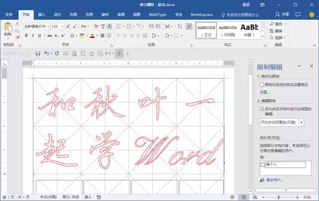Toggle the show paragraph marks icon in ribbon

(x=189, y=26)
